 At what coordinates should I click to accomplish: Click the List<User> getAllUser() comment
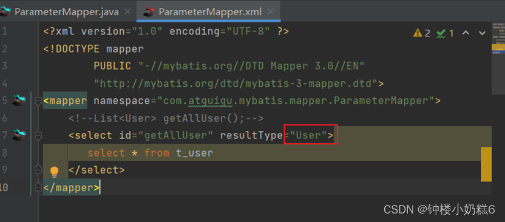point(166,118)
